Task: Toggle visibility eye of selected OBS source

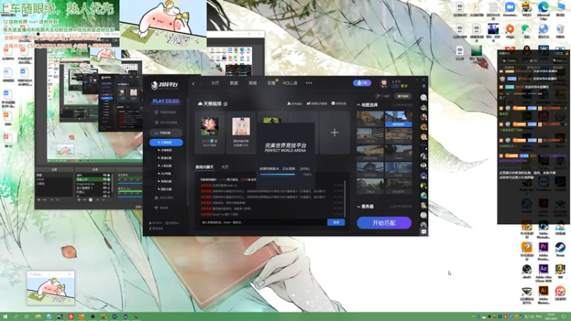Action: click(104, 179)
